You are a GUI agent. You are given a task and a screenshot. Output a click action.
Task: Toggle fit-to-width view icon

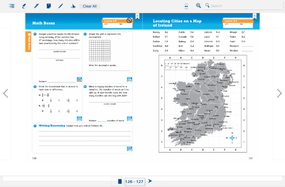186,6
